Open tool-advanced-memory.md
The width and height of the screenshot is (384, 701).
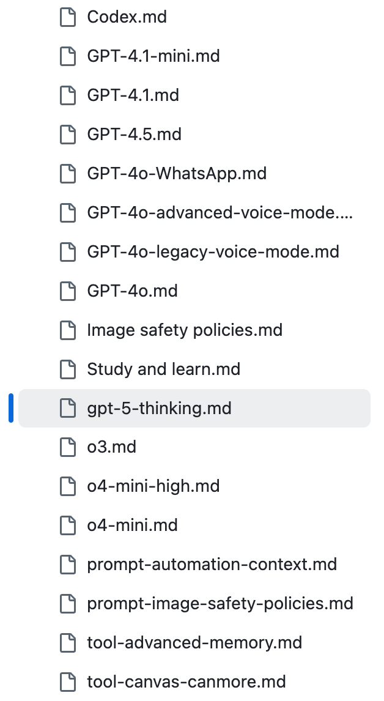point(194,643)
